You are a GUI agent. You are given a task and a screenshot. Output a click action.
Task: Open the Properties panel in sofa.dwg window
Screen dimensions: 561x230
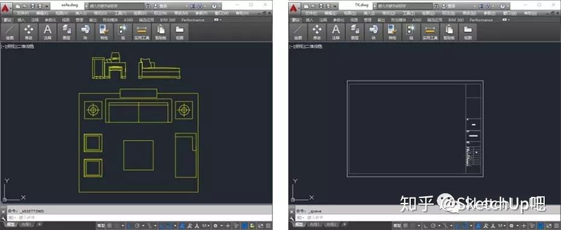104,32
